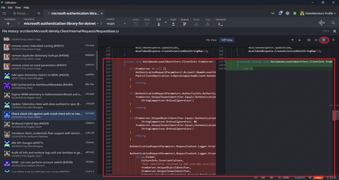The height and width of the screenshot is (180, 339).
Task: Open the Pull options dropdown arrow
Action: (x=166, y=22)
